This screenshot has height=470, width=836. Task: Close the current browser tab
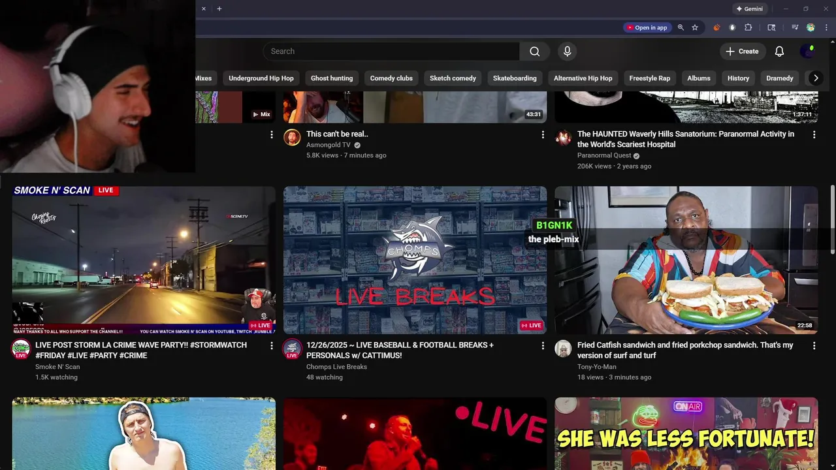point(203,8)
